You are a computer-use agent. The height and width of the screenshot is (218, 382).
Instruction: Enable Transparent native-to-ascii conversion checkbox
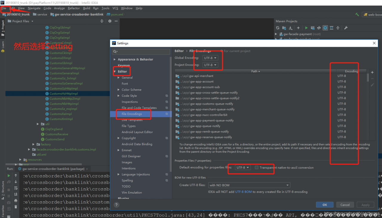pyautogui.click(x=257, y=168)
